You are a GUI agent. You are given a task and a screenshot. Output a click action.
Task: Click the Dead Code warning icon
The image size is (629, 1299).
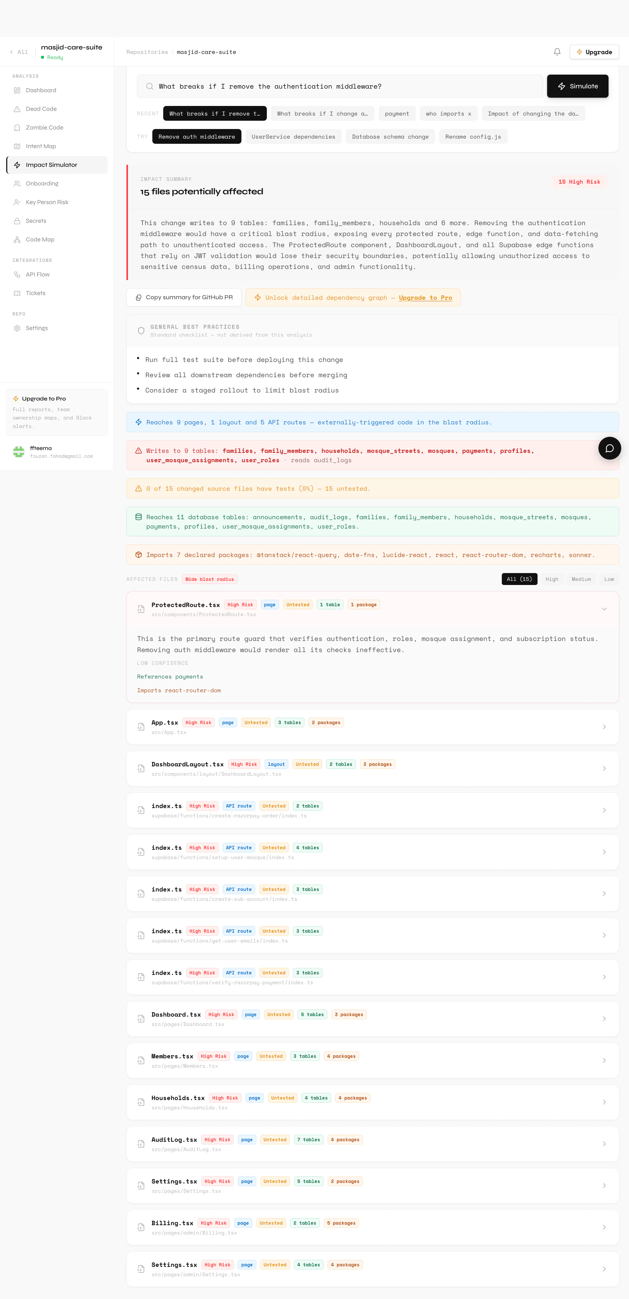tap(17, 109)
